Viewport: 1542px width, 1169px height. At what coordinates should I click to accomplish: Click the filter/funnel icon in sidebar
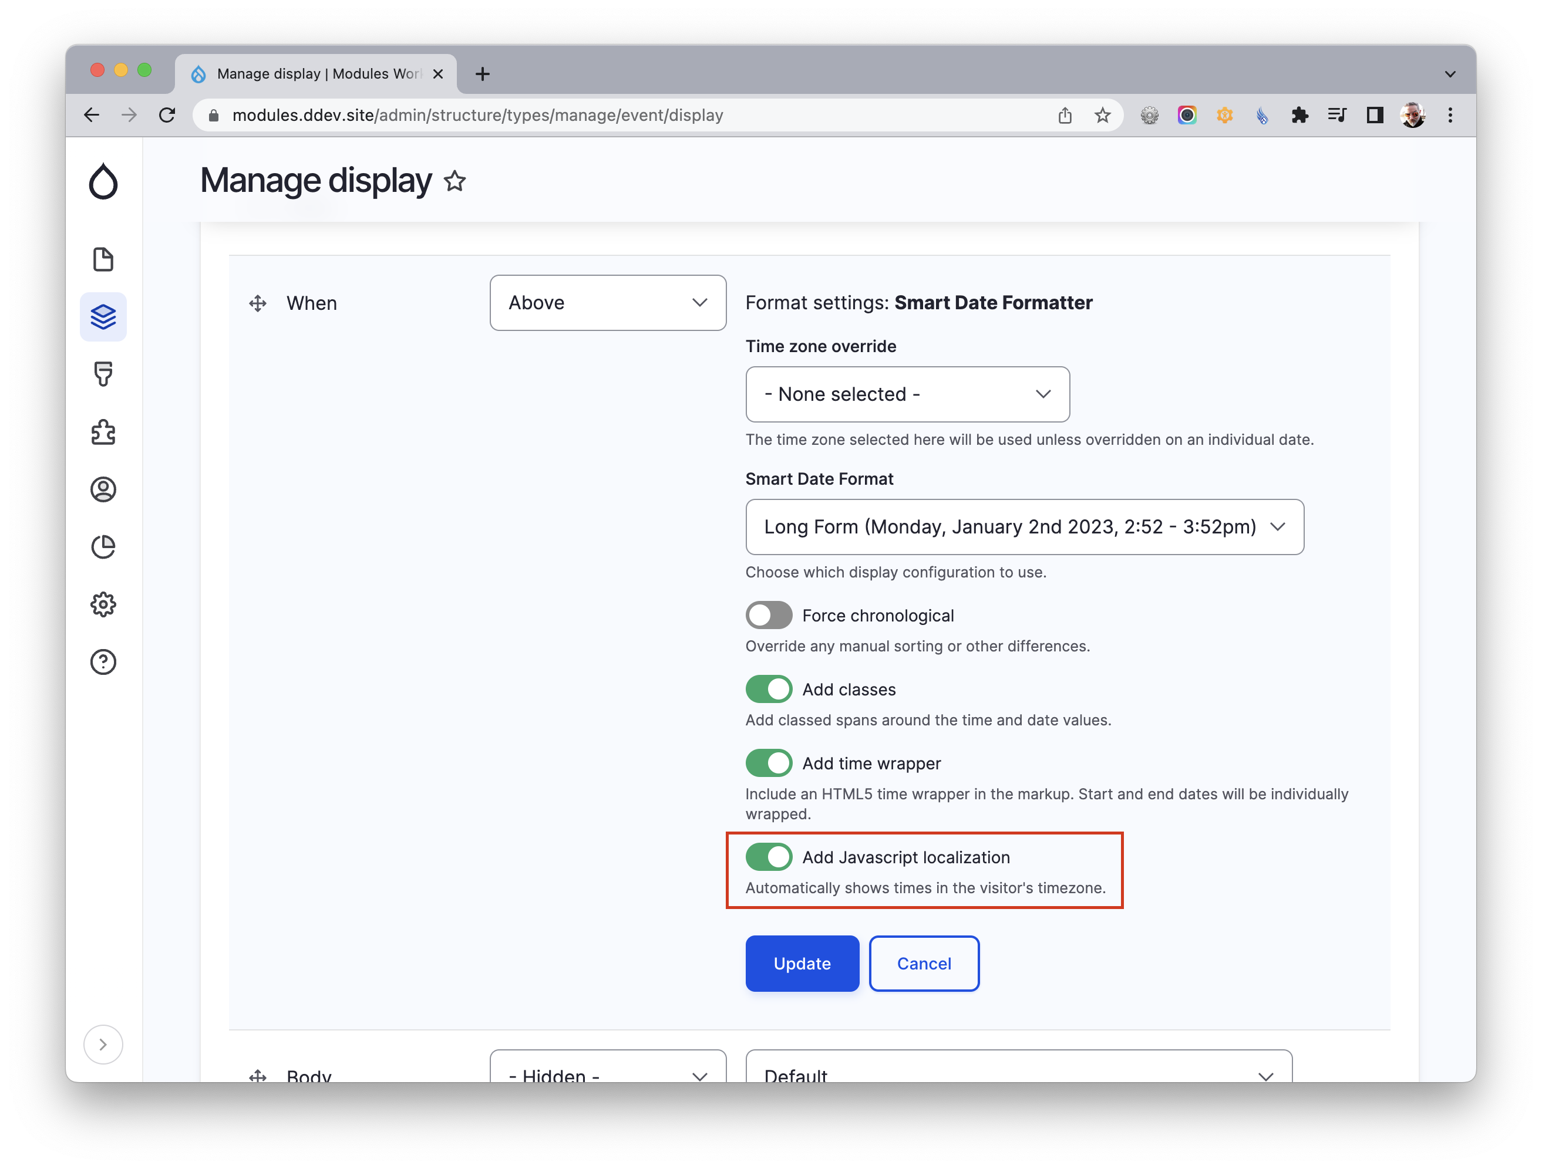[105, 374]
